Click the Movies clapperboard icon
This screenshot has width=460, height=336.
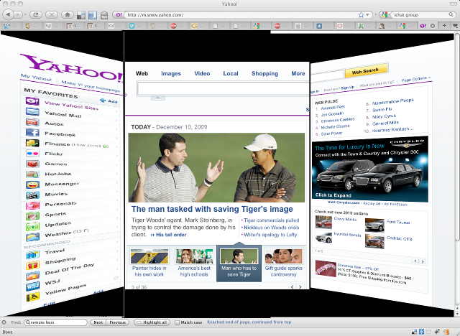32,195
